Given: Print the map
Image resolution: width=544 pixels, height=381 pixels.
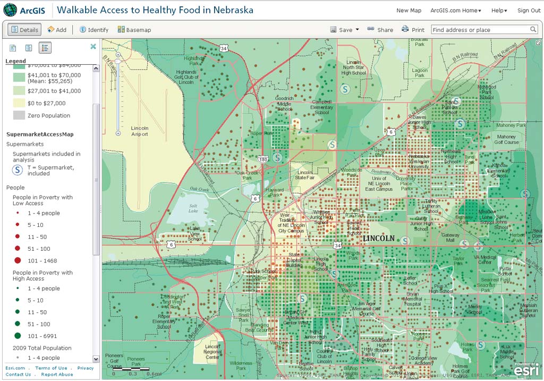Looking at the screenshot, I should (x=413, y=30).
